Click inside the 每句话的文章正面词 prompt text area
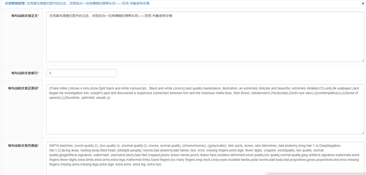Screen dimensions: 366x175 pyautogui.click(x=205, y=109)
